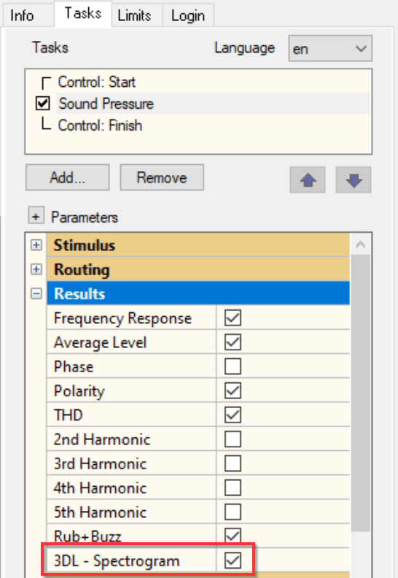Click the Remove button
This screenshot has height=578, width=398.
click(162, 177)
